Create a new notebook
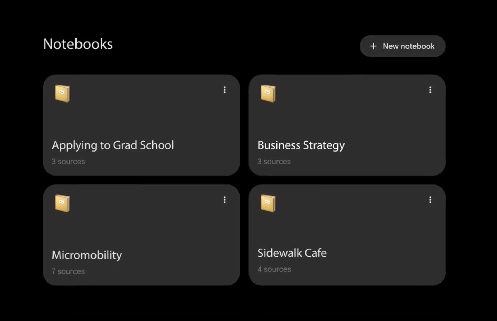The width and height of the screenshot is (497, 321). pyautogui.click(x=402, y=46)
